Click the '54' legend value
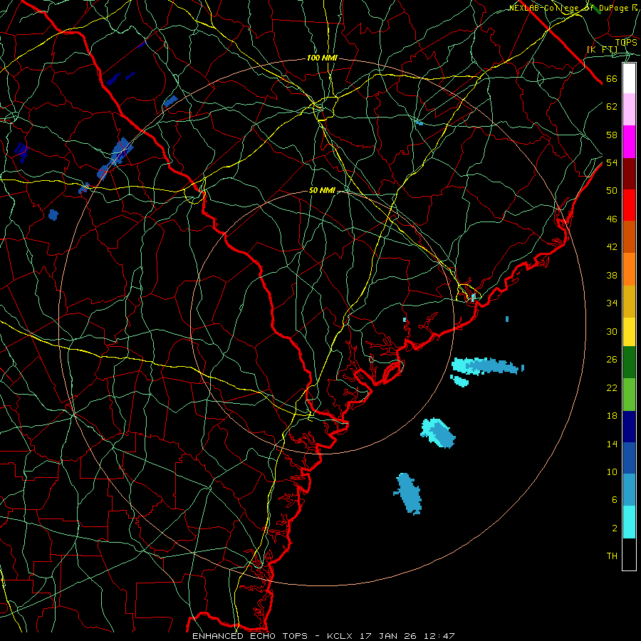The width and height of the screenshot is (641, 641). [x=612, y=162]
